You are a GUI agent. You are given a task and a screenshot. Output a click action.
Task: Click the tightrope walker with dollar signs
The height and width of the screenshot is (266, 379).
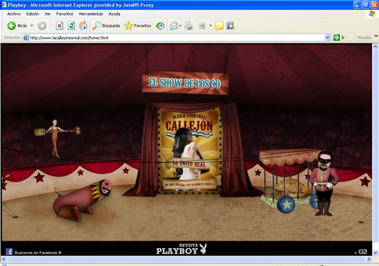click(56, 138)
